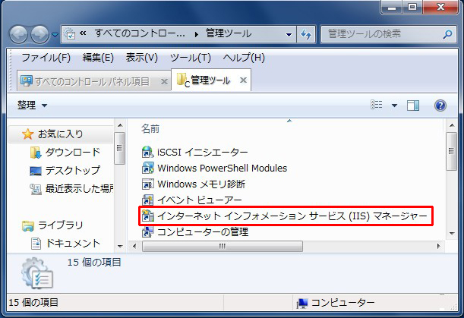464x318 pixels.
Task: Select the Windows PowerShell Modules item
Action: pyautogui.click(x=222, y=168)
